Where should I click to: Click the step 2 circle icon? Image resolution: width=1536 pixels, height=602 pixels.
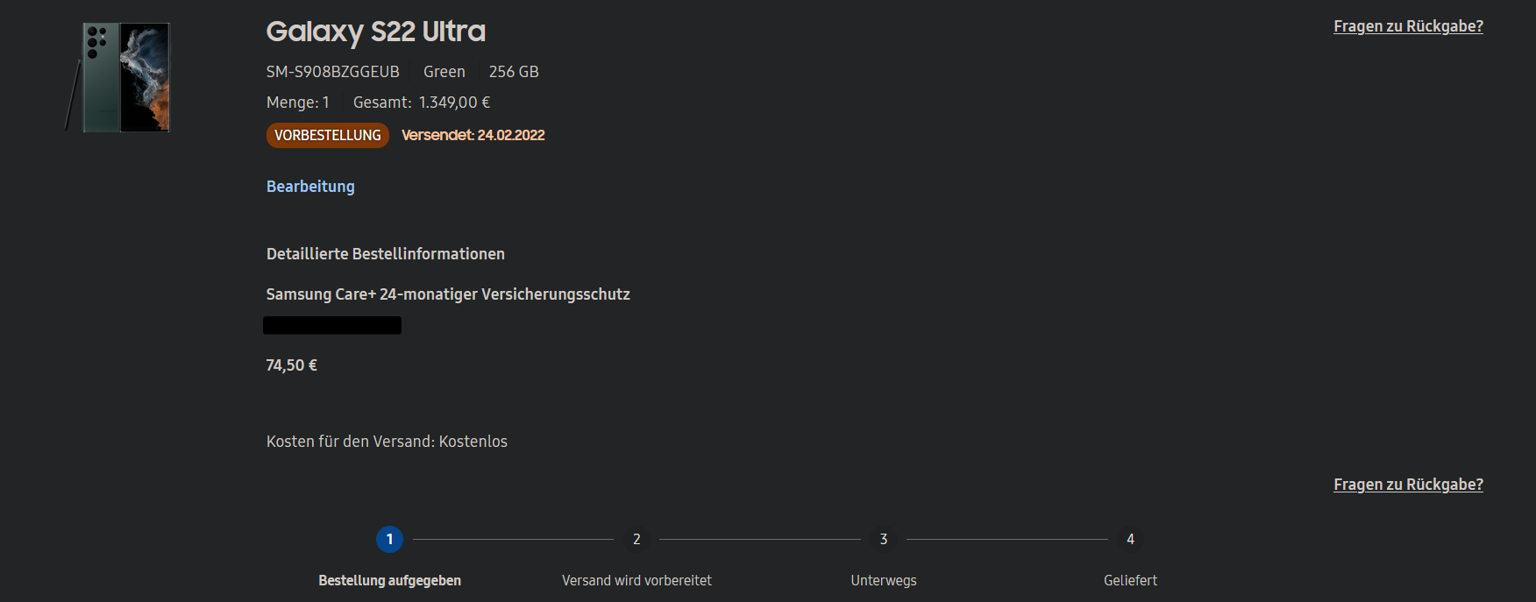(636, 539)
